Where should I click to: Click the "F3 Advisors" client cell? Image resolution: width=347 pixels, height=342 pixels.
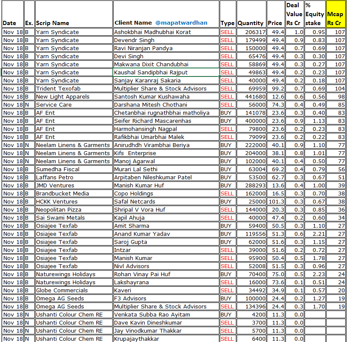pos(166,298)
